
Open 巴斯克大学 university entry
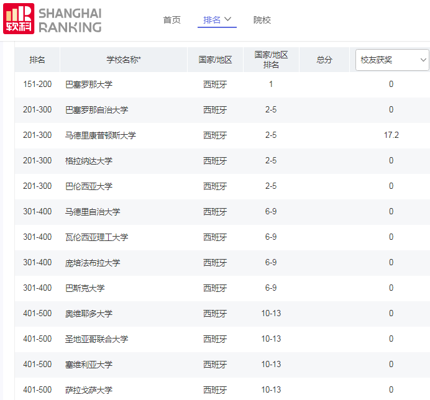85,288
